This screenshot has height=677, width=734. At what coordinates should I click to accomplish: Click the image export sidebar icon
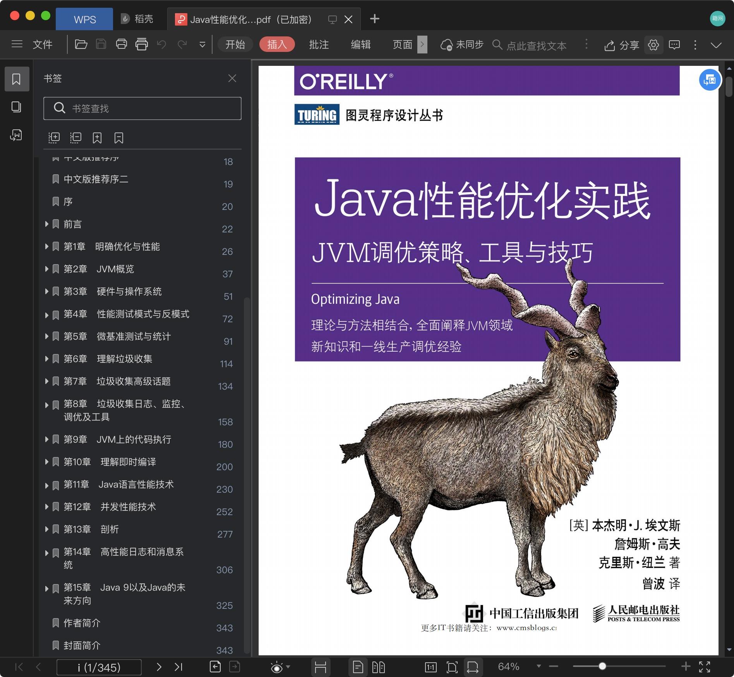point(16,135)
